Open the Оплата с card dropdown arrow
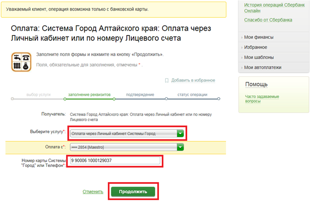This screenshot has width=313, height=202. click(180, 148)
